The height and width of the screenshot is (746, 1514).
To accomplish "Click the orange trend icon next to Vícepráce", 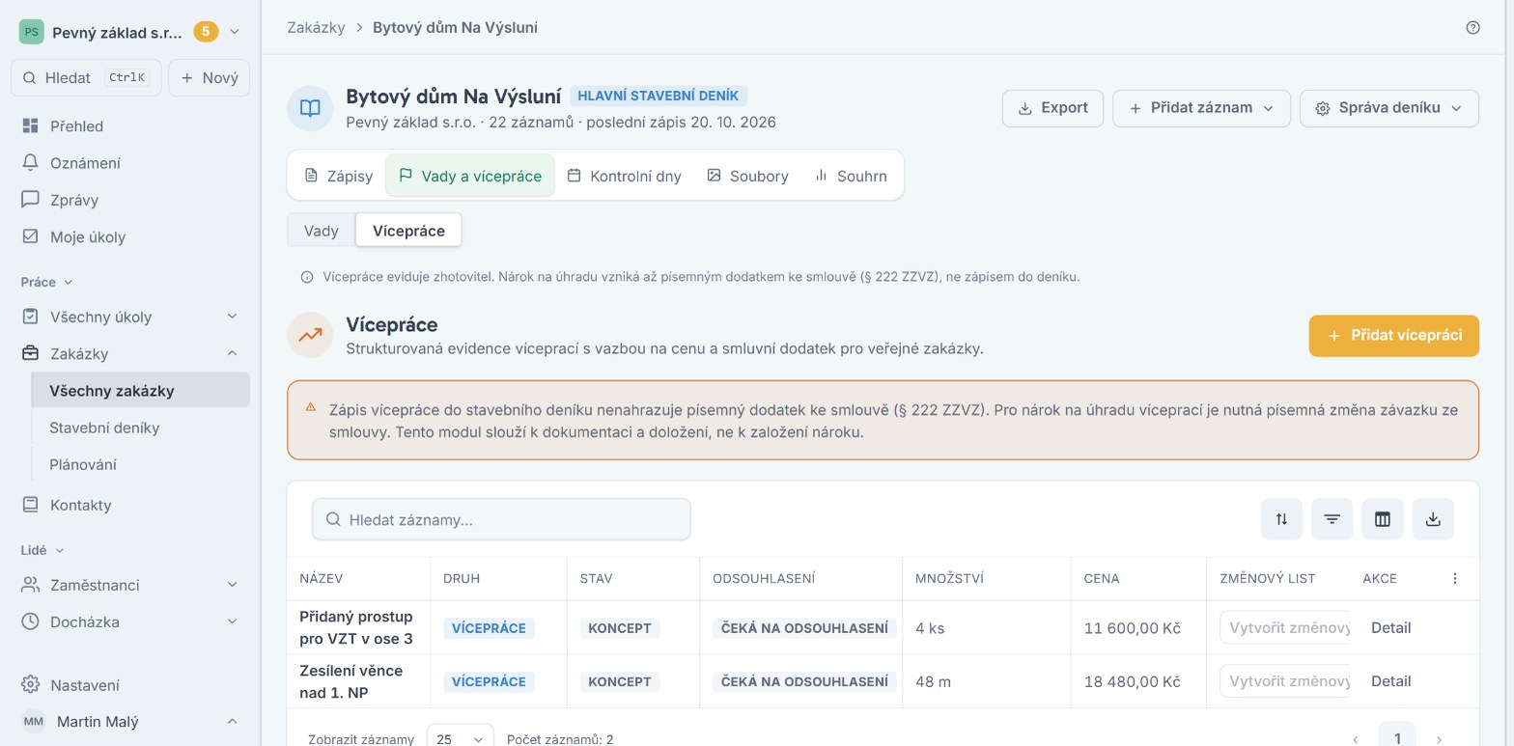I will 310,335.
